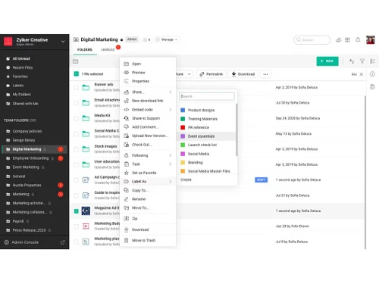Click the label search input field
Screen dimensions: 379x284
click(207, 96)
